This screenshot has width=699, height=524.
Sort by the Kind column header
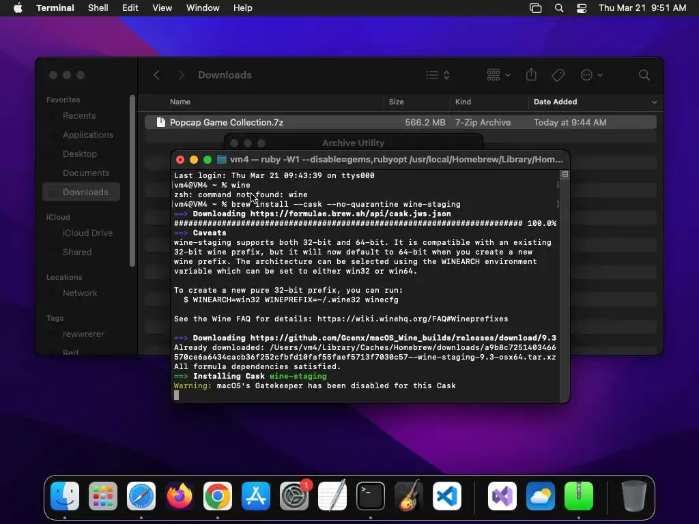[x=463, y=102]
